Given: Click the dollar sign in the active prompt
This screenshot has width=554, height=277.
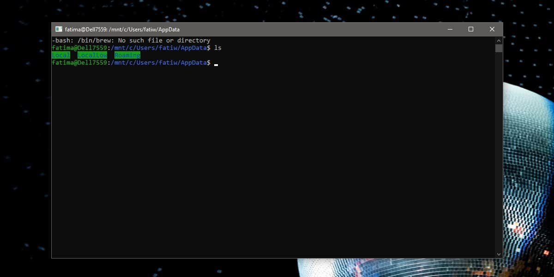Looking at the screenshot, I should [x=208, y=62].
